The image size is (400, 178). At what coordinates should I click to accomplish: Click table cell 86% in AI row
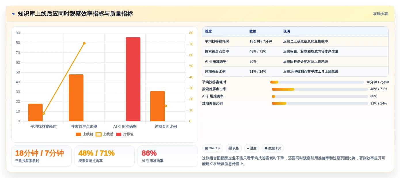(253, 61)
